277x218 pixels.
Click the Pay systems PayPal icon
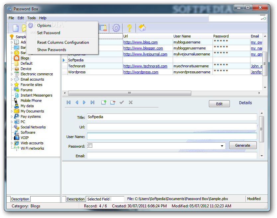(x=16, y=116)
